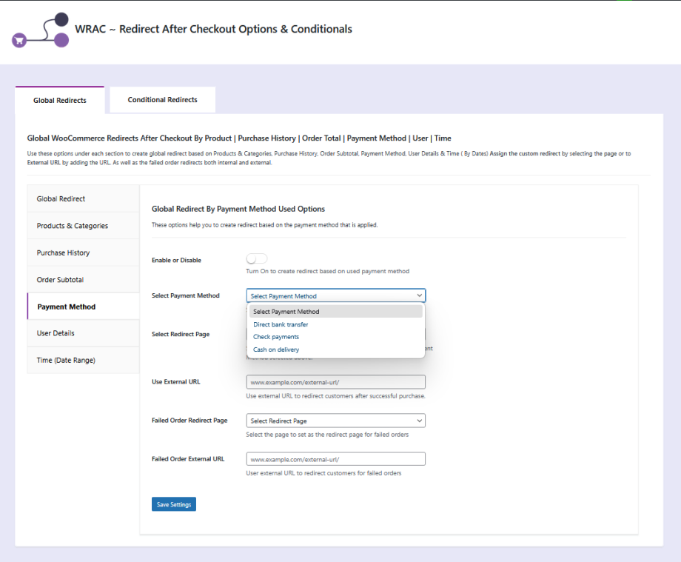Open User Details section

[84, 333]
